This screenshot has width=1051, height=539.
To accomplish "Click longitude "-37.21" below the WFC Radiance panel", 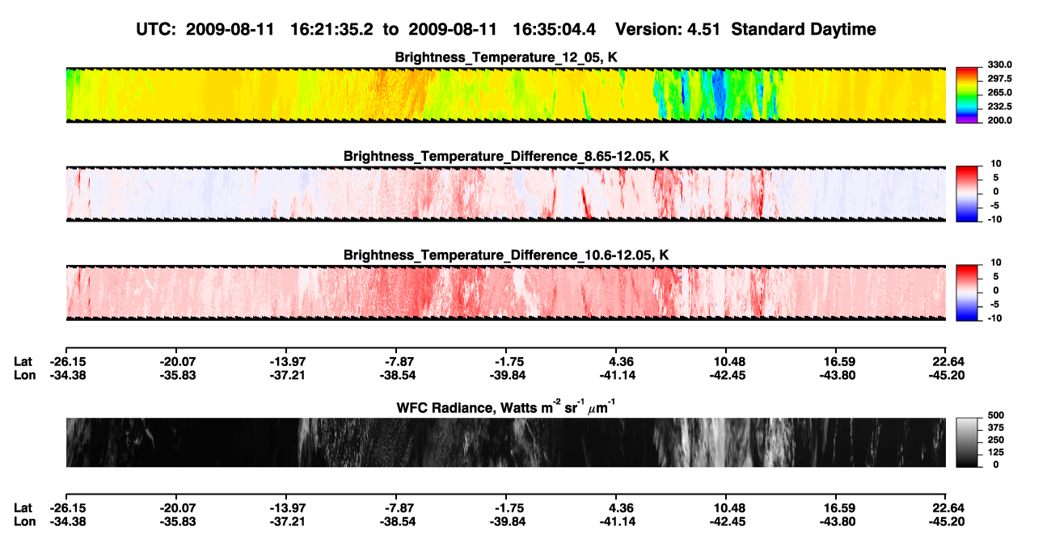I will 286,521.
